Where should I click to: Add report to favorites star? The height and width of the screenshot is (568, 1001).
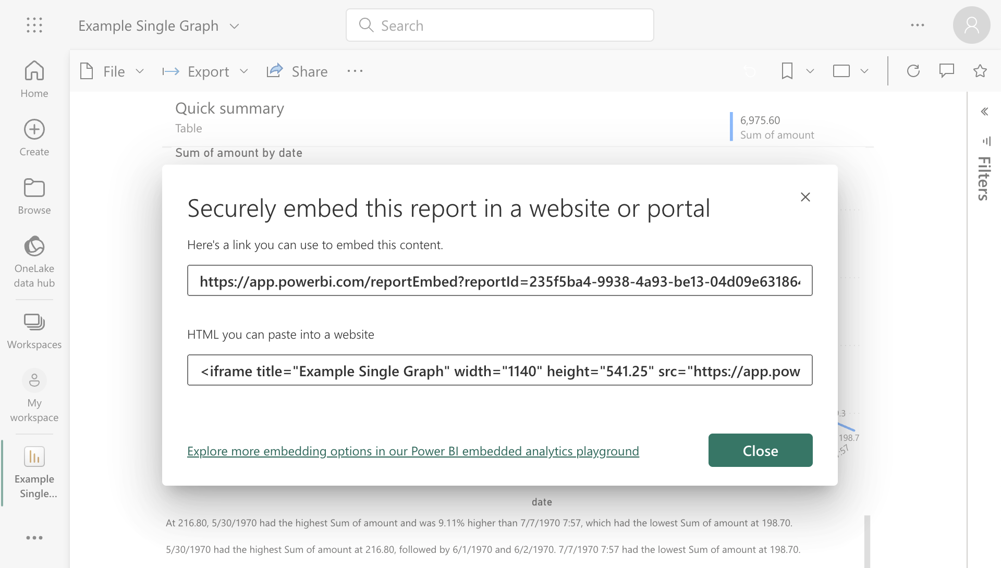coord(980,71)
